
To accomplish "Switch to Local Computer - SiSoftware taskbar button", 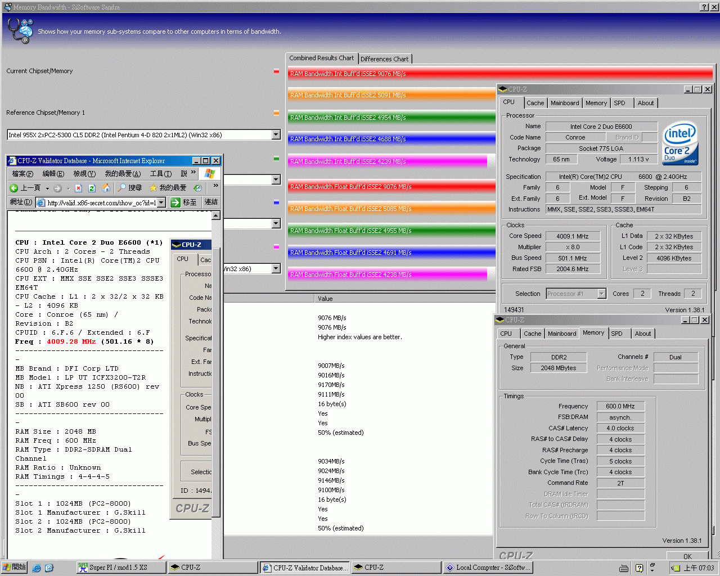I will click(x=488, y=568).
